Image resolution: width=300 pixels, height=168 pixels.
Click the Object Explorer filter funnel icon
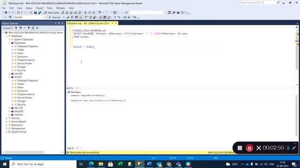pyautogui.click(x=29, y=28)
